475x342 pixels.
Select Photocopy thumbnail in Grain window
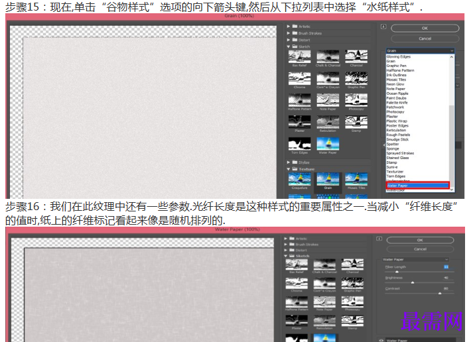[356, 100]
